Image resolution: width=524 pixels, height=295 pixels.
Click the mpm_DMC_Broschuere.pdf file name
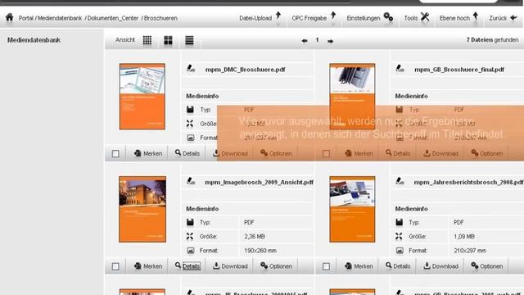click(246, 70)
